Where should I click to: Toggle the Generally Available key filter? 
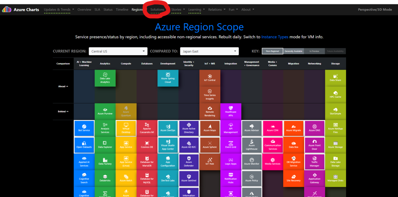click(294, 51)
